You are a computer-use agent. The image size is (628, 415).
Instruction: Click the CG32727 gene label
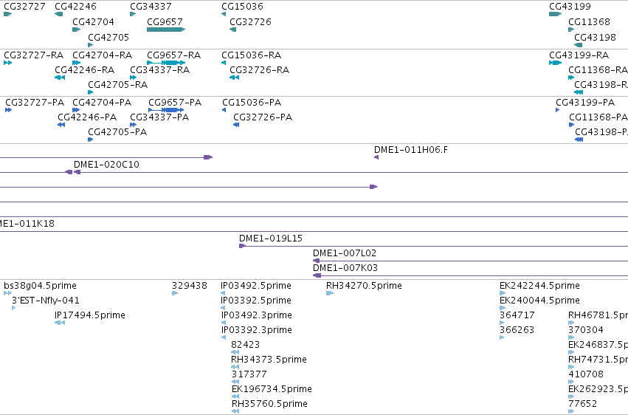(x=24, y=7)
